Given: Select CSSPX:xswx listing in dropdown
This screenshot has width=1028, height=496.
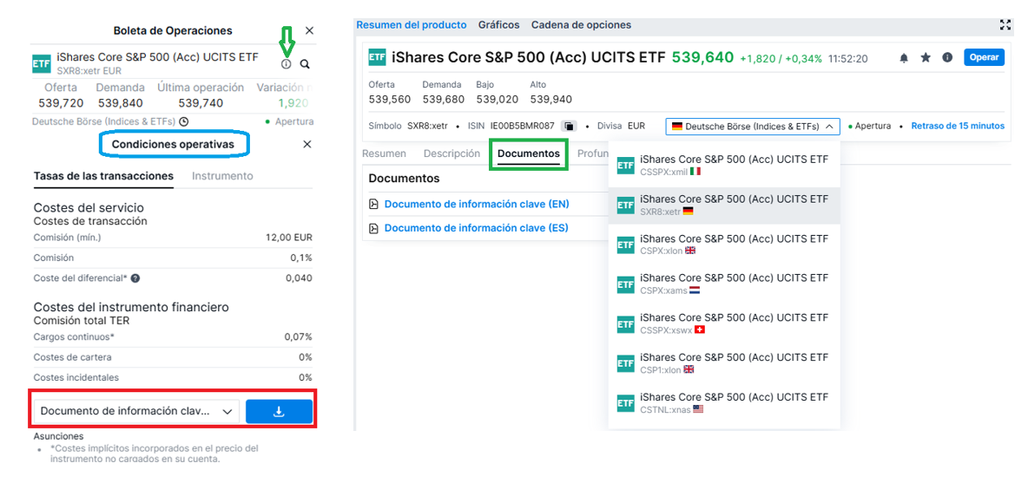Looking at the screenshot, I should (x=724, y=324).
